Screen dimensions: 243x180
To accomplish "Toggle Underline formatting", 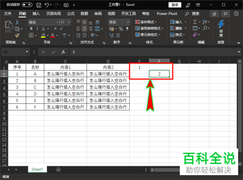I will [43, 29].
